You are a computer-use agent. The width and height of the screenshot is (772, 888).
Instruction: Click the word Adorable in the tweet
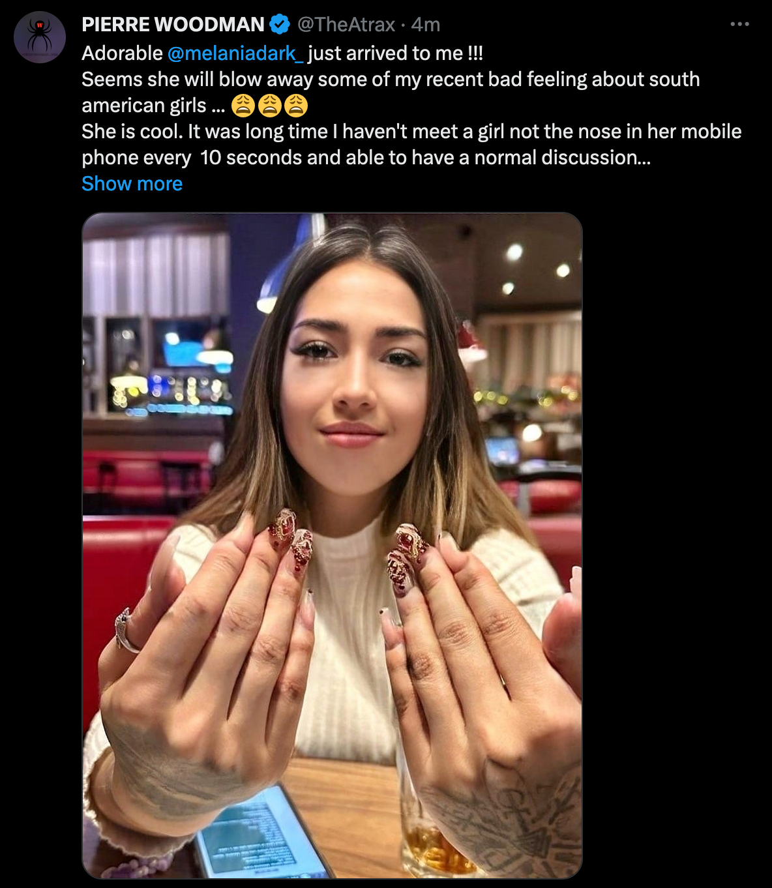(122, 53)
